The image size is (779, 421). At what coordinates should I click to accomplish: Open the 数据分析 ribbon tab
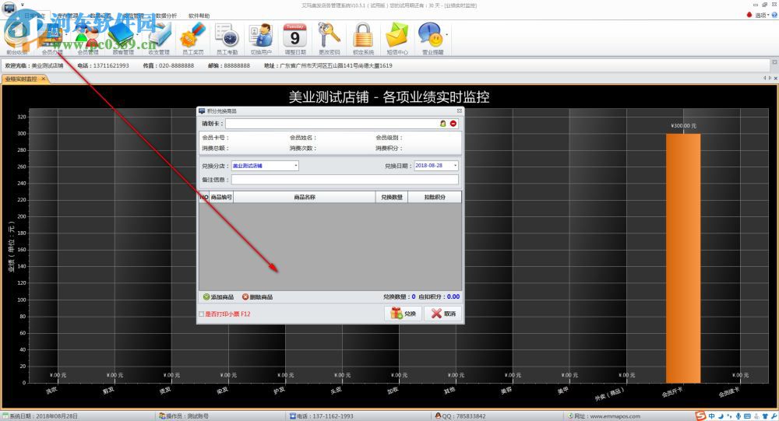coord(166,16)
